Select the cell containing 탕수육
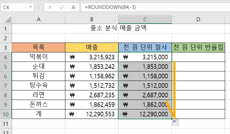Screen dimensions: 230x134 point(39,86)
